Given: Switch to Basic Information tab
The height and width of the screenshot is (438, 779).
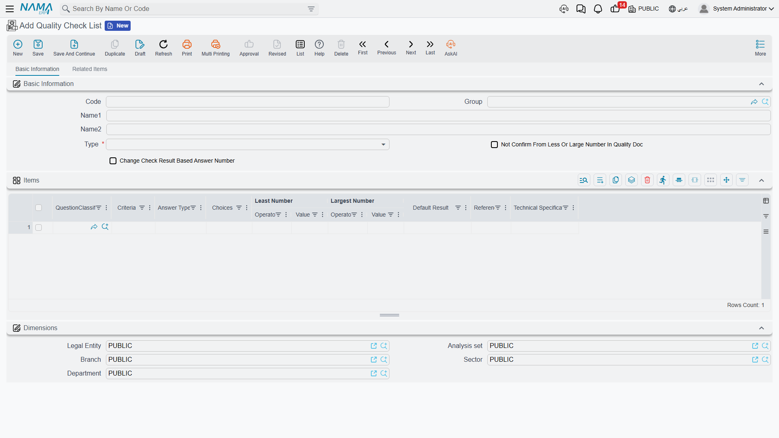Looking at the screenshot, I should [37, 69].
